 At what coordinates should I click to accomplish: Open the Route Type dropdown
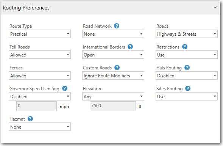tap(40, 34)
